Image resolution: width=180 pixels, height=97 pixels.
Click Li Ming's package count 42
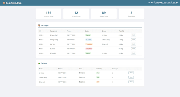pyautogui.click(x=112, y=73)
